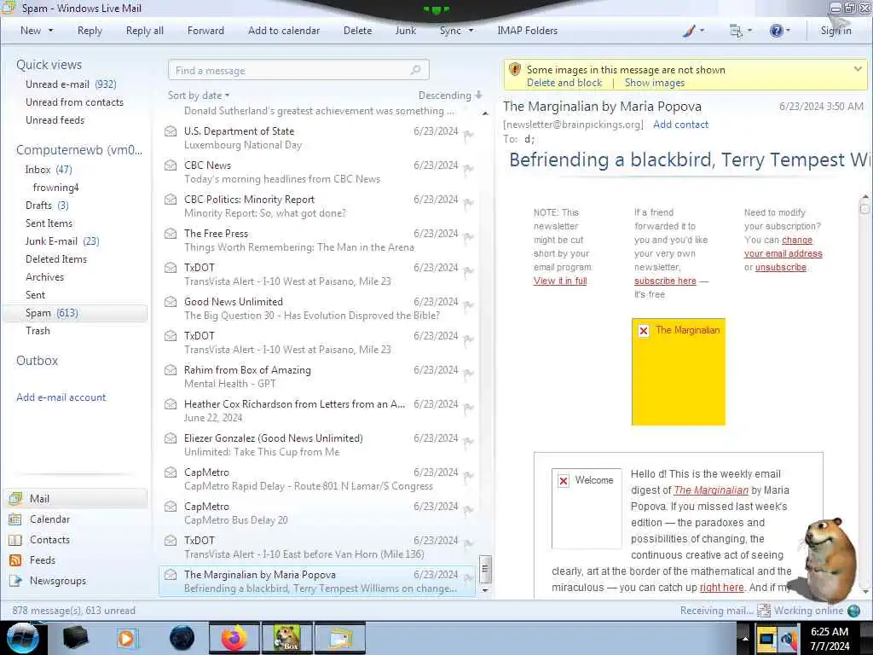Click message list scrollbar down arrow
Viewport: 873px width, 655px height.
point(485,590)
